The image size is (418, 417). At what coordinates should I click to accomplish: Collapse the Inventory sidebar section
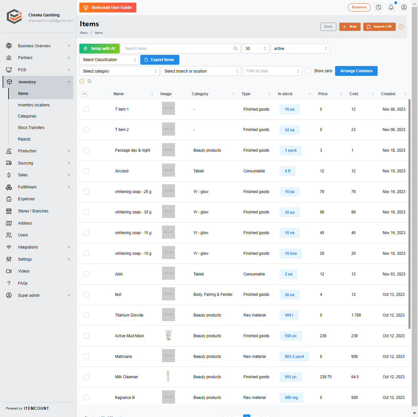[69, 82]
